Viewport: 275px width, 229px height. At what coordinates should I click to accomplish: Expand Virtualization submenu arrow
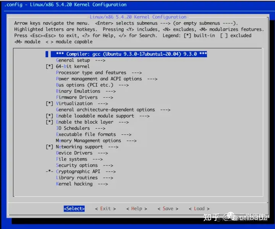coord(103,104)
